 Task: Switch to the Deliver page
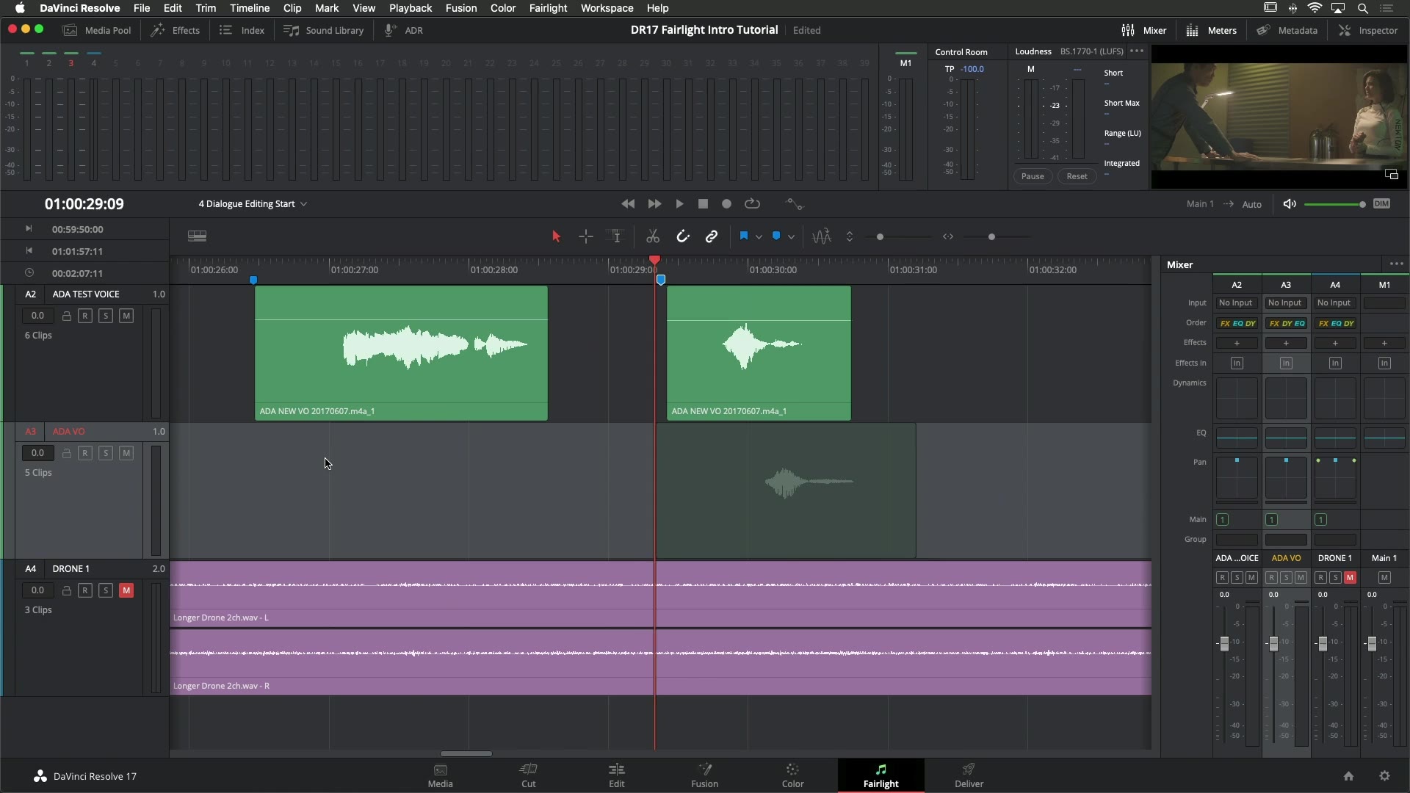[x=969, y=775]
